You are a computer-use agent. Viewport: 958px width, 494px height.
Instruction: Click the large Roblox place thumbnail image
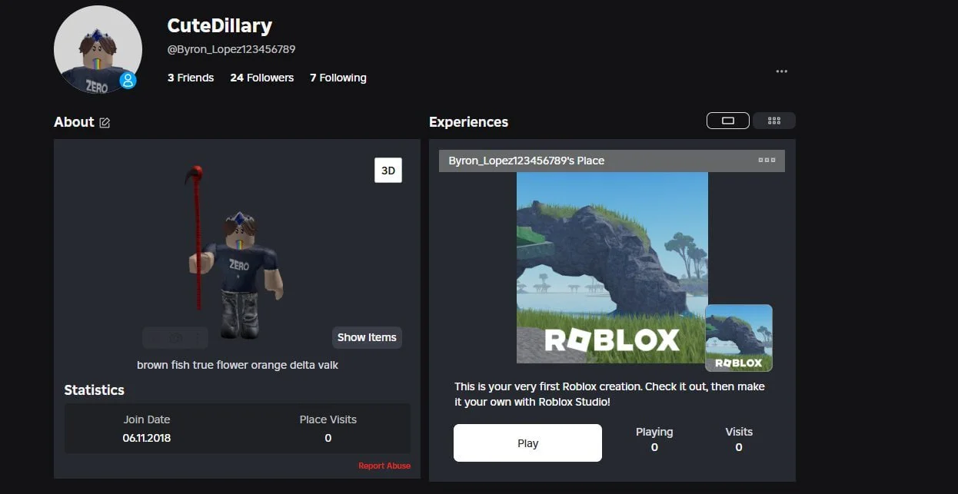[612, 267]
